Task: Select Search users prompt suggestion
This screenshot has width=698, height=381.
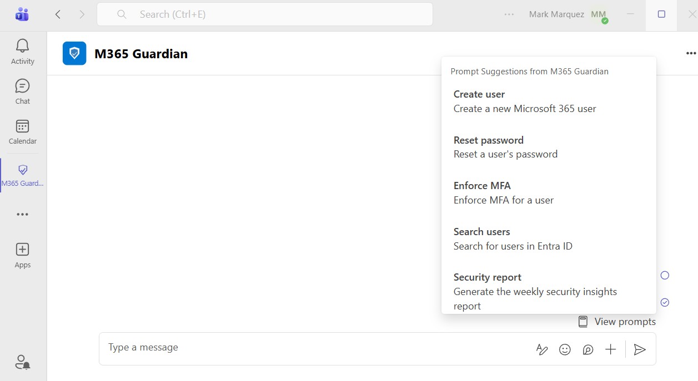Action: point(513,239)
